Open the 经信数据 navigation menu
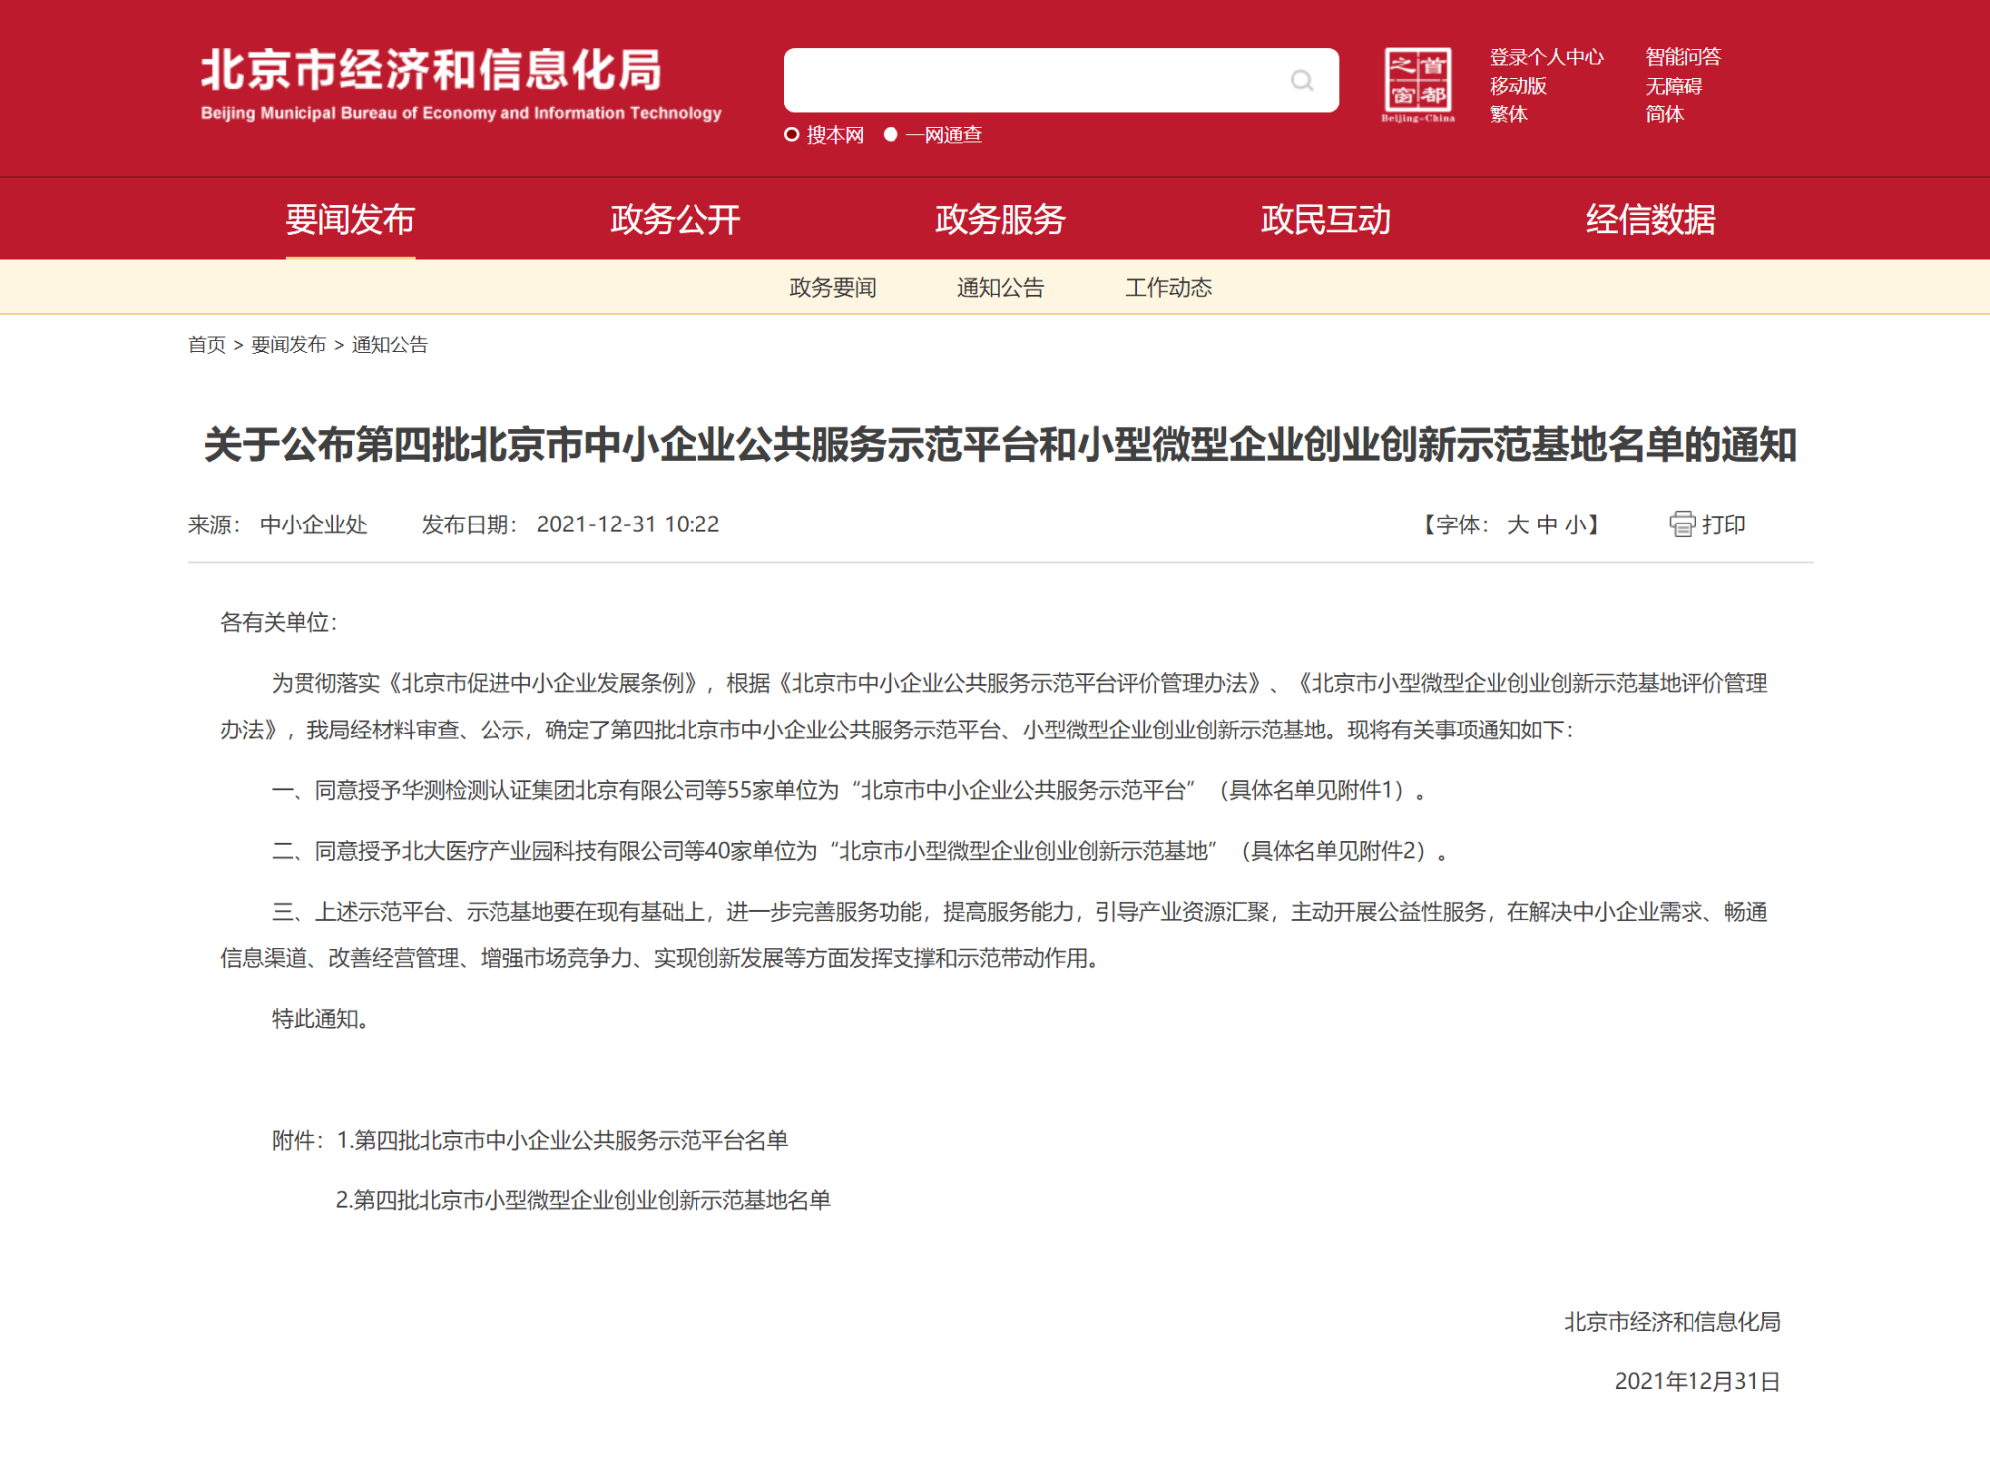 coord(1650,219)
